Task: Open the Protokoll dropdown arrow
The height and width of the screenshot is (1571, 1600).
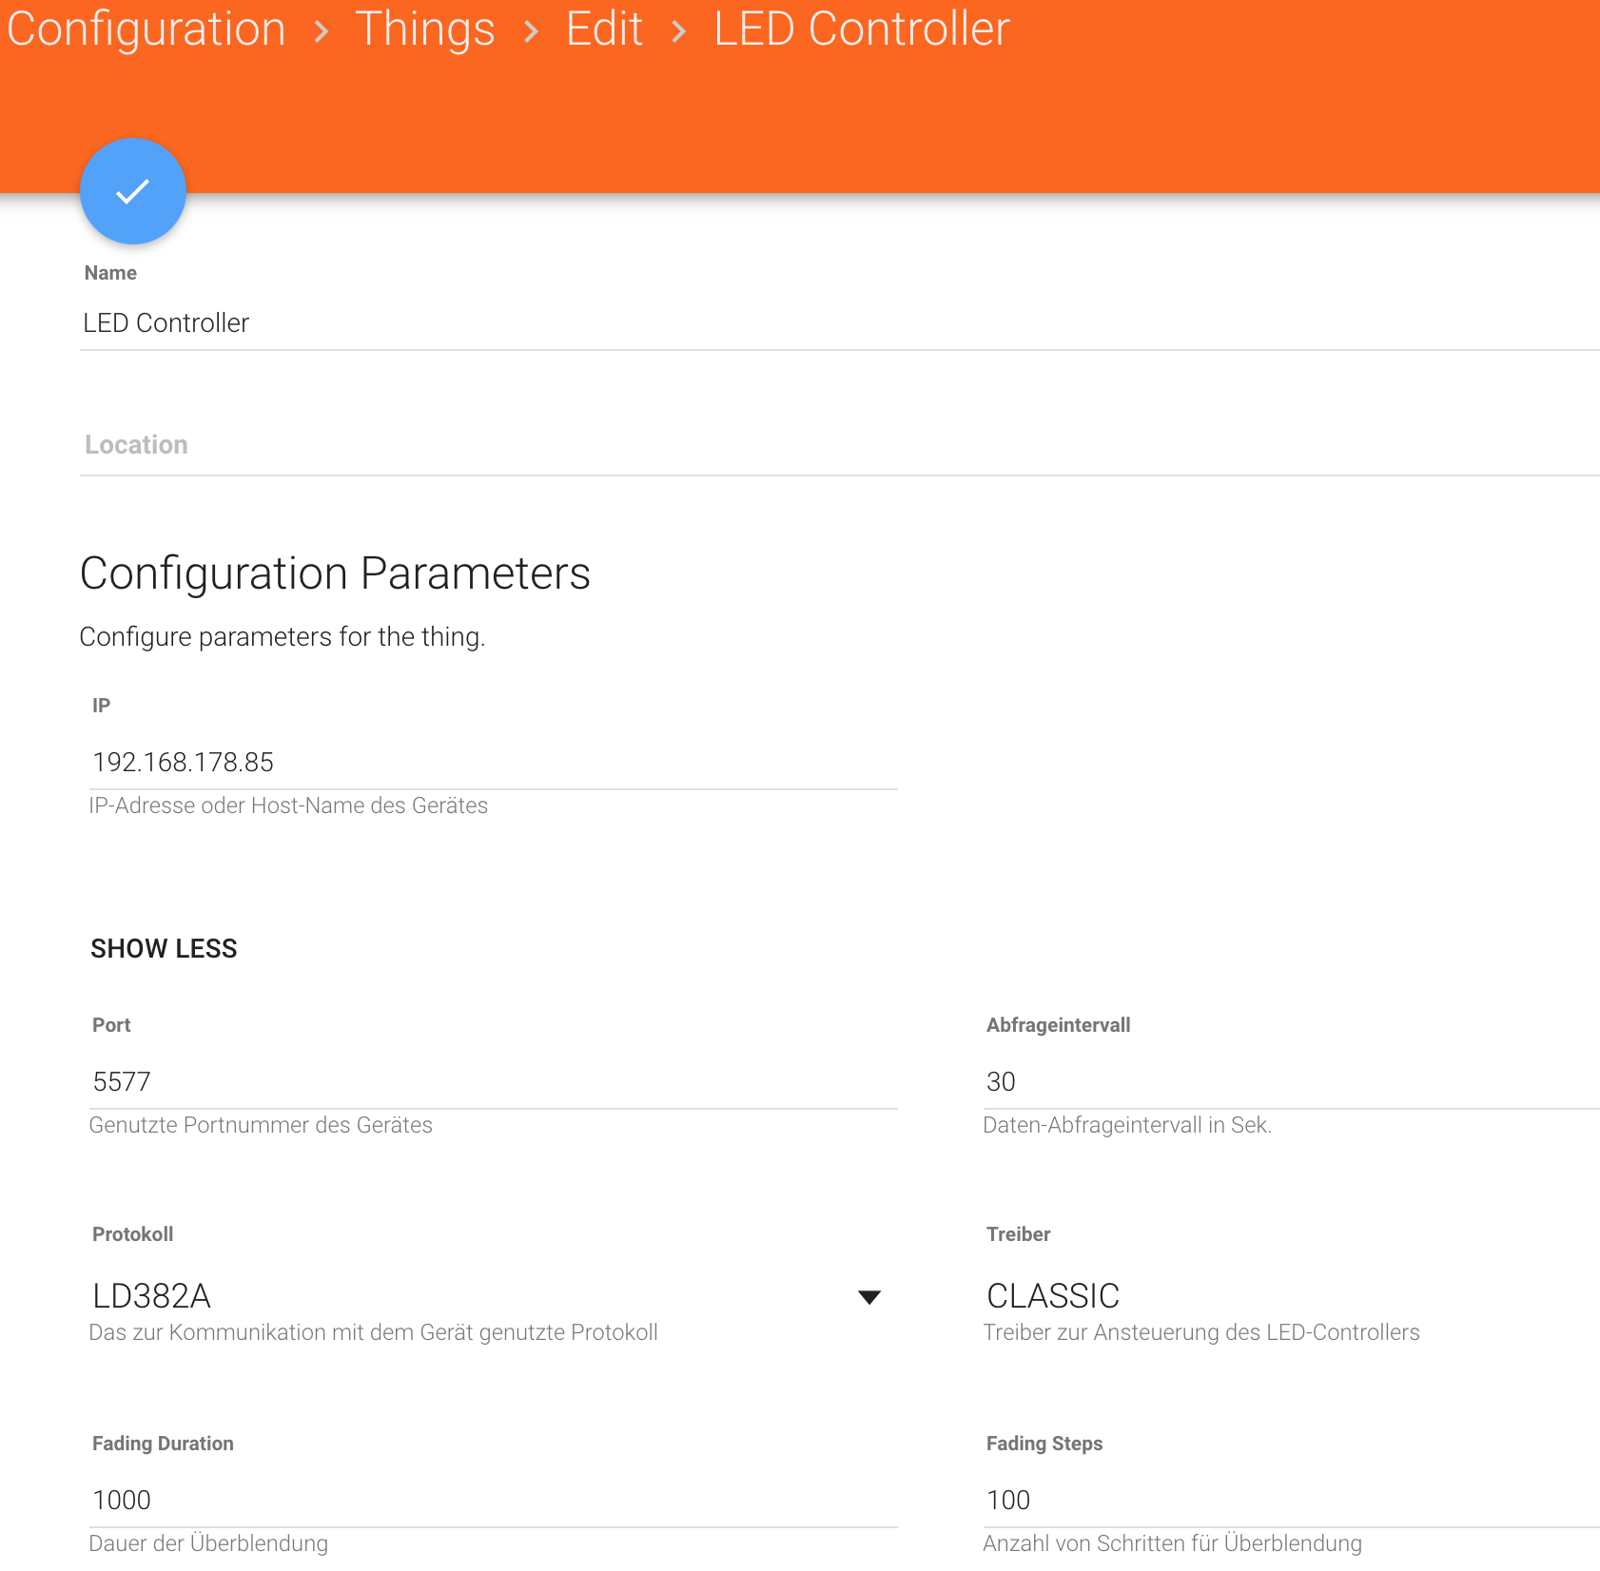Action: click(869, 1297)
